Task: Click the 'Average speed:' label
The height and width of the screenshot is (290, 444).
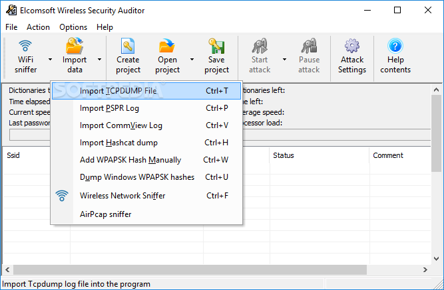Action: (264, 112)
